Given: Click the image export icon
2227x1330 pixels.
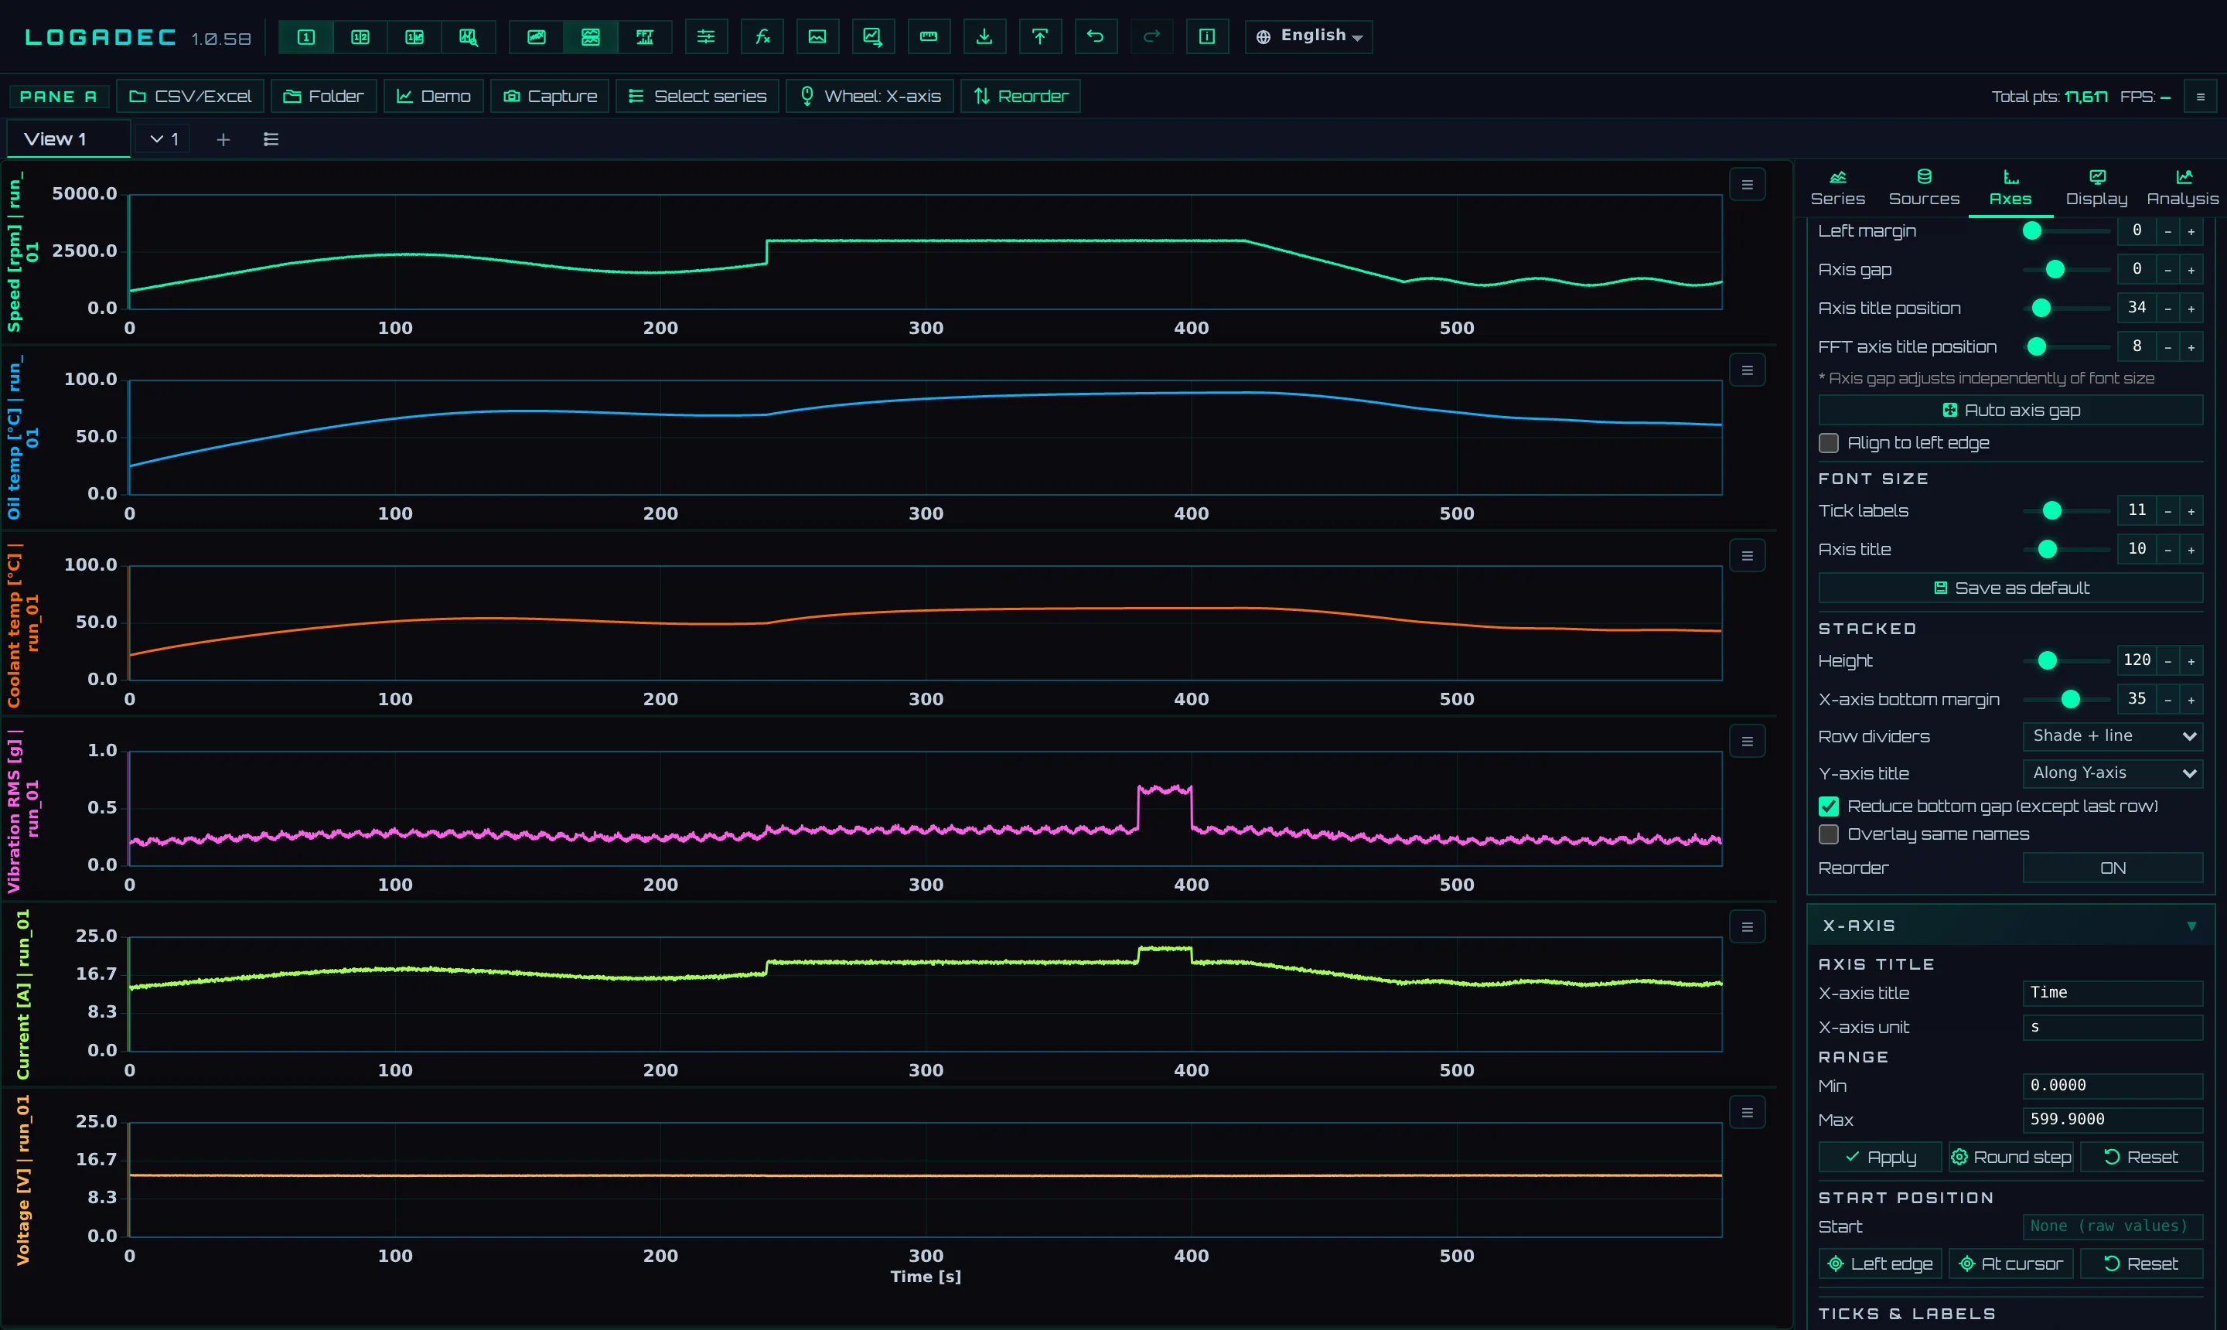Looking at the screenshot, I should pyautogui.click(x=817, y=37).
